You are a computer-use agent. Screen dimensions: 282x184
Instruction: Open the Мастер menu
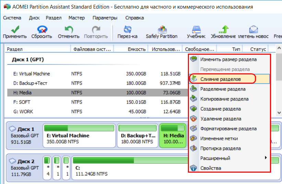point(76,18)
